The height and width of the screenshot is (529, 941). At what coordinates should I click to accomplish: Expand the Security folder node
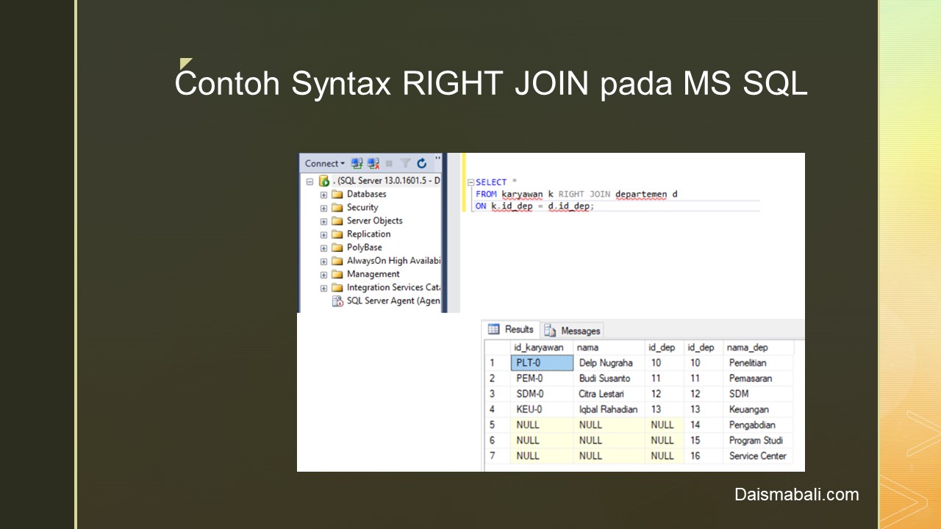coord(323,208)
